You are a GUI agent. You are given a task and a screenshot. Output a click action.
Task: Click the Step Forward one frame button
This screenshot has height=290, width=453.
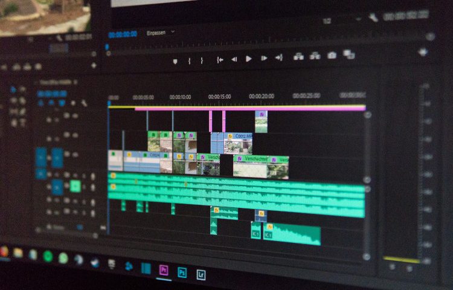[264, 58]
